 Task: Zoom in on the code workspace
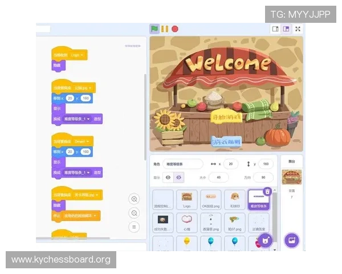click(x=134, y=199)
